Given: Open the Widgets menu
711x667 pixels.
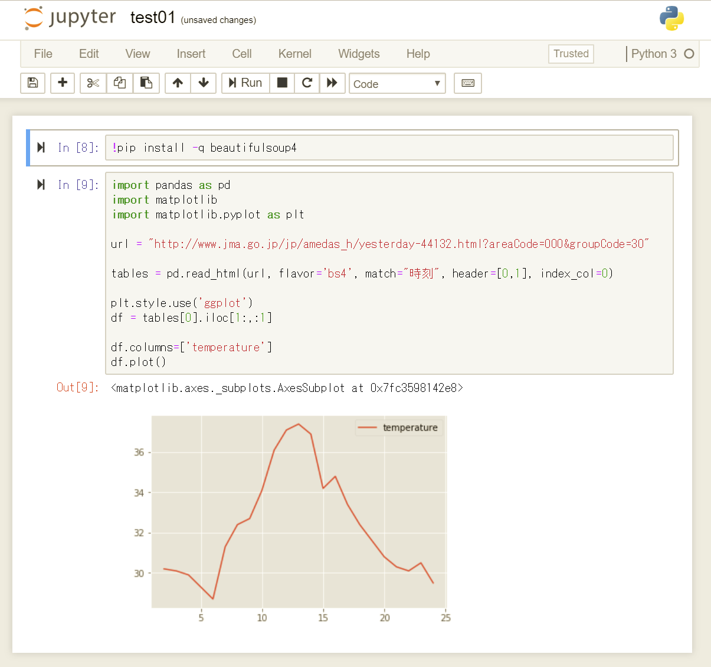Looking at the screenshot, I should 358,54.
